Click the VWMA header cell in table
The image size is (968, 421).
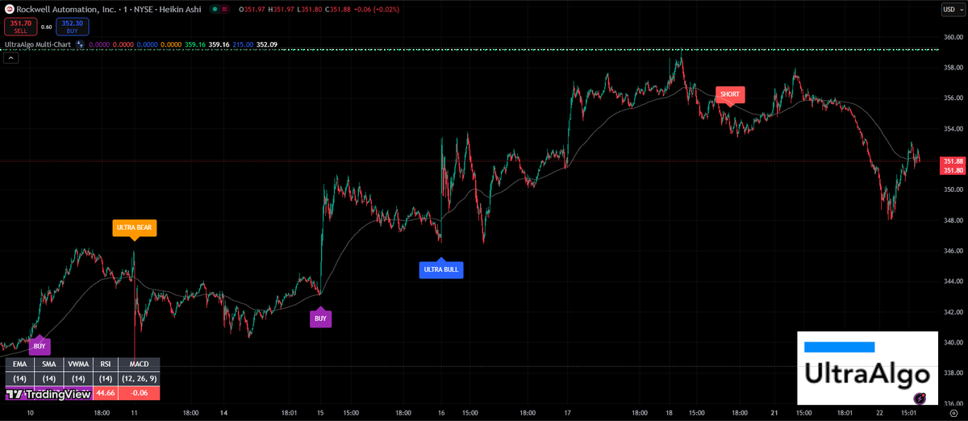[78, 365]
